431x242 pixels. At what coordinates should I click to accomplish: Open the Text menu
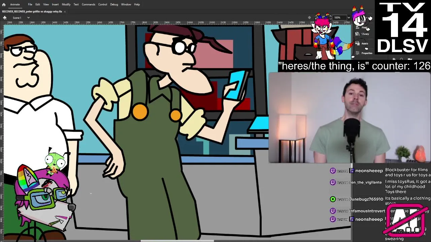click(76, 4)
